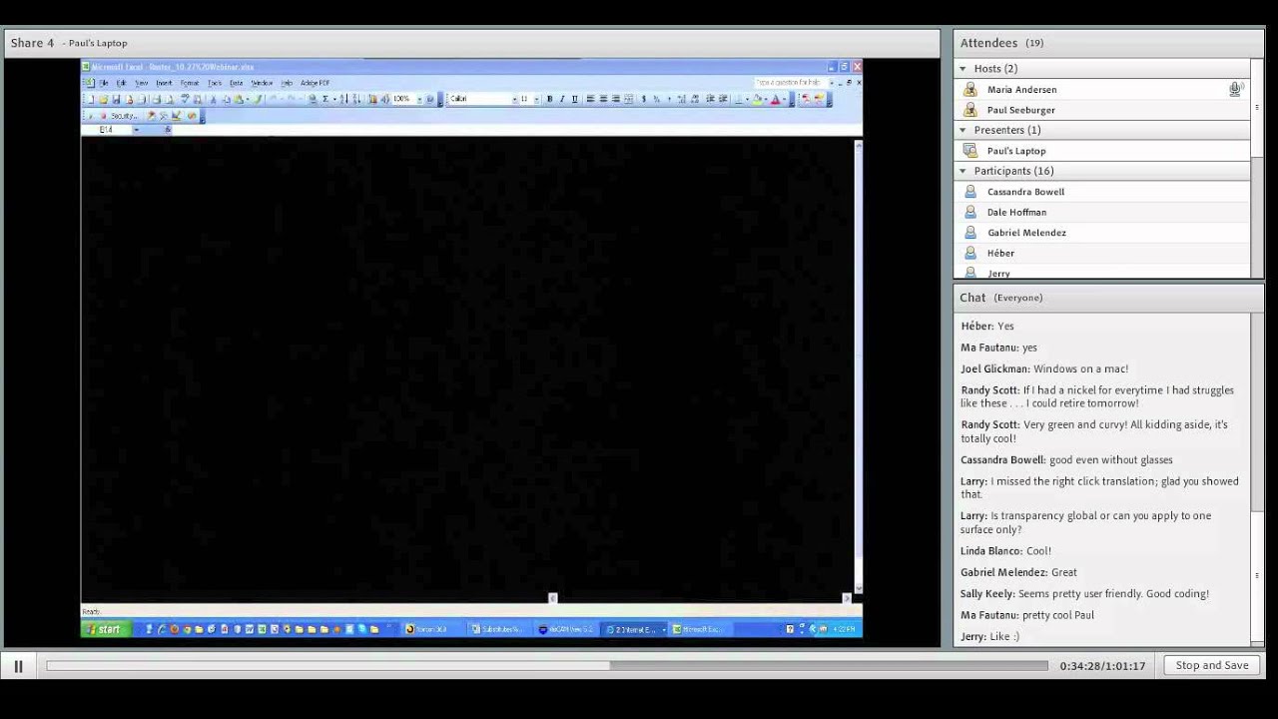Collapse the Hosts (2) group
This screenshot has height=719, width=1278.
coord(963,69)
